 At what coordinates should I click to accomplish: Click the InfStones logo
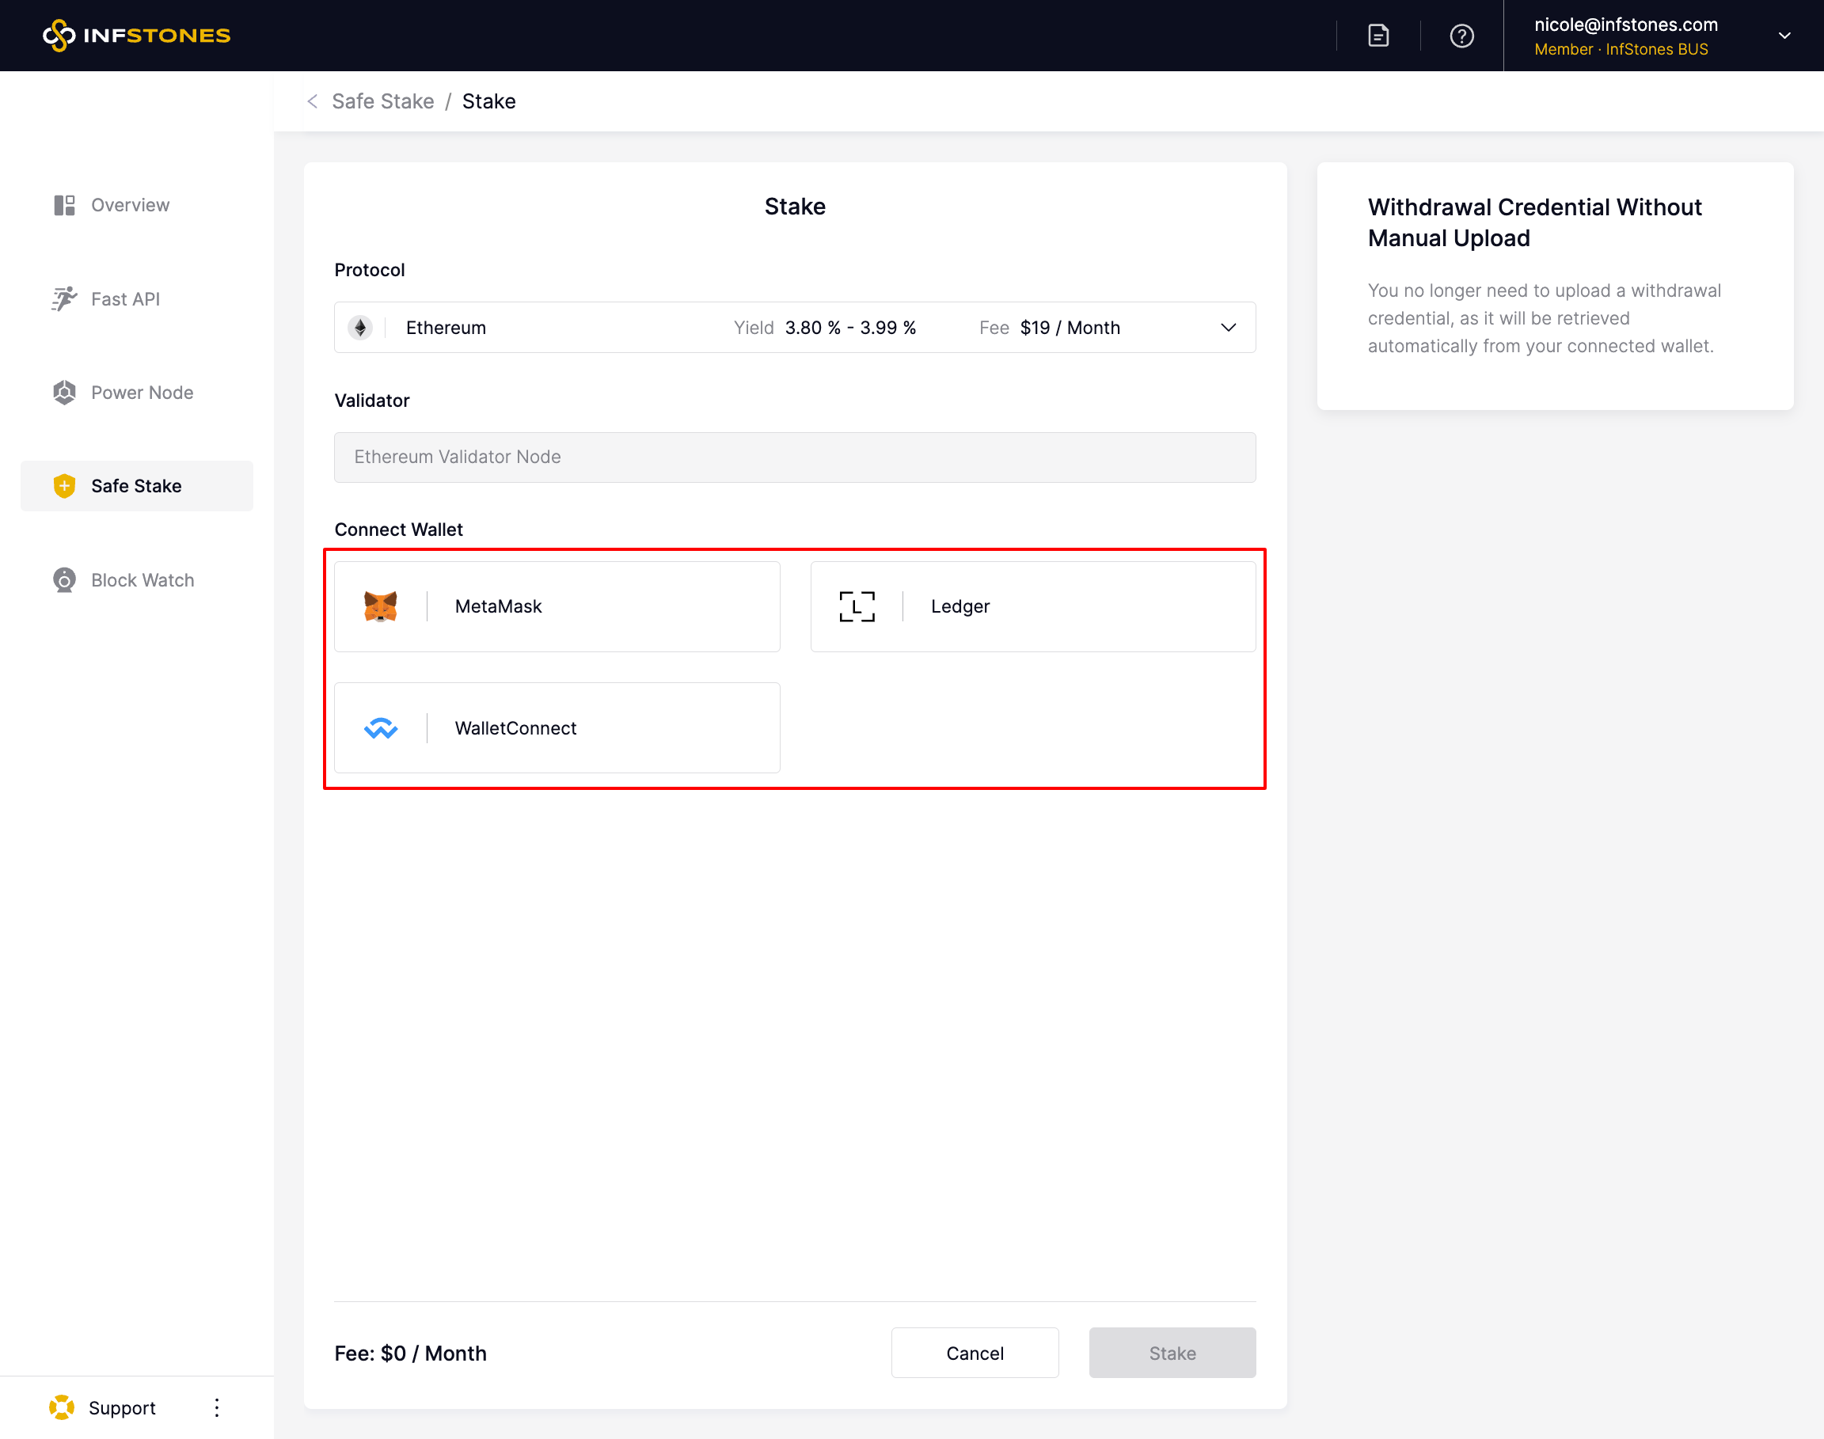[136, 36]
